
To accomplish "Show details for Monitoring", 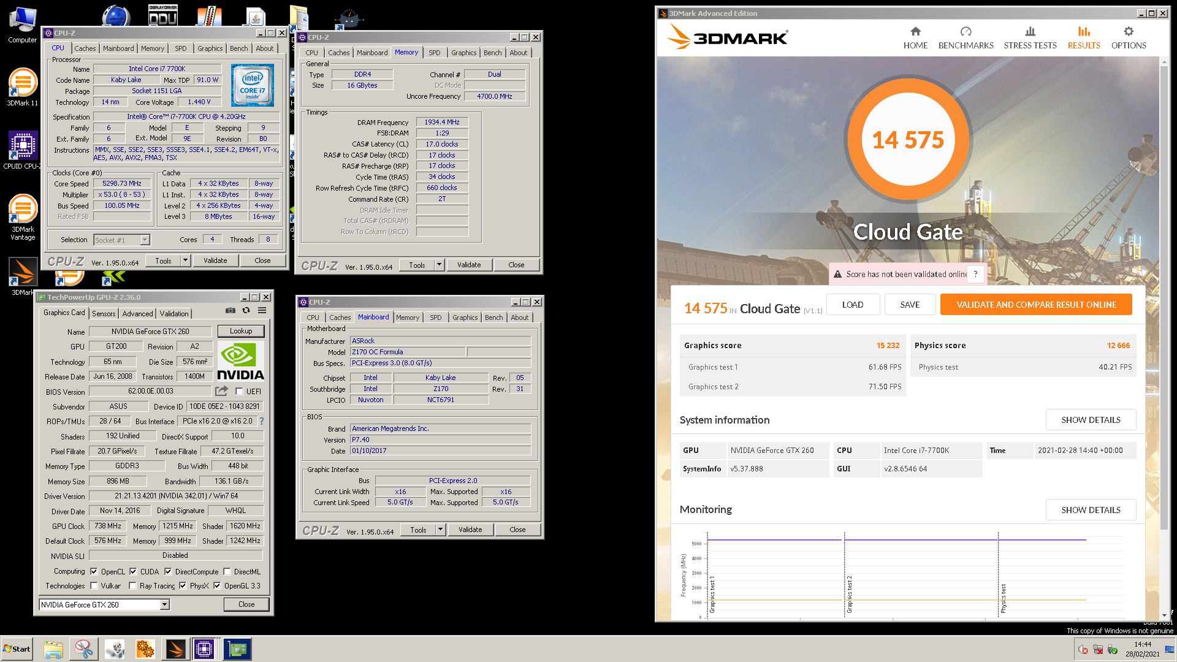I will tap(1091, 510).
